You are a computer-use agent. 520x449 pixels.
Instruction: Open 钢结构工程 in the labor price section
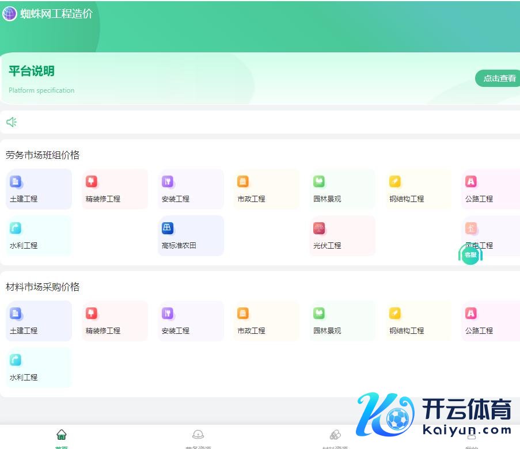(x=418, y=189)
